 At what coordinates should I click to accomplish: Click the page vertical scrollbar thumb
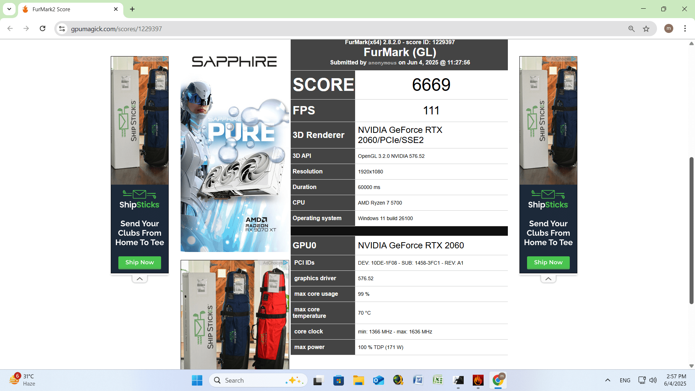click(x=691, y=230)
